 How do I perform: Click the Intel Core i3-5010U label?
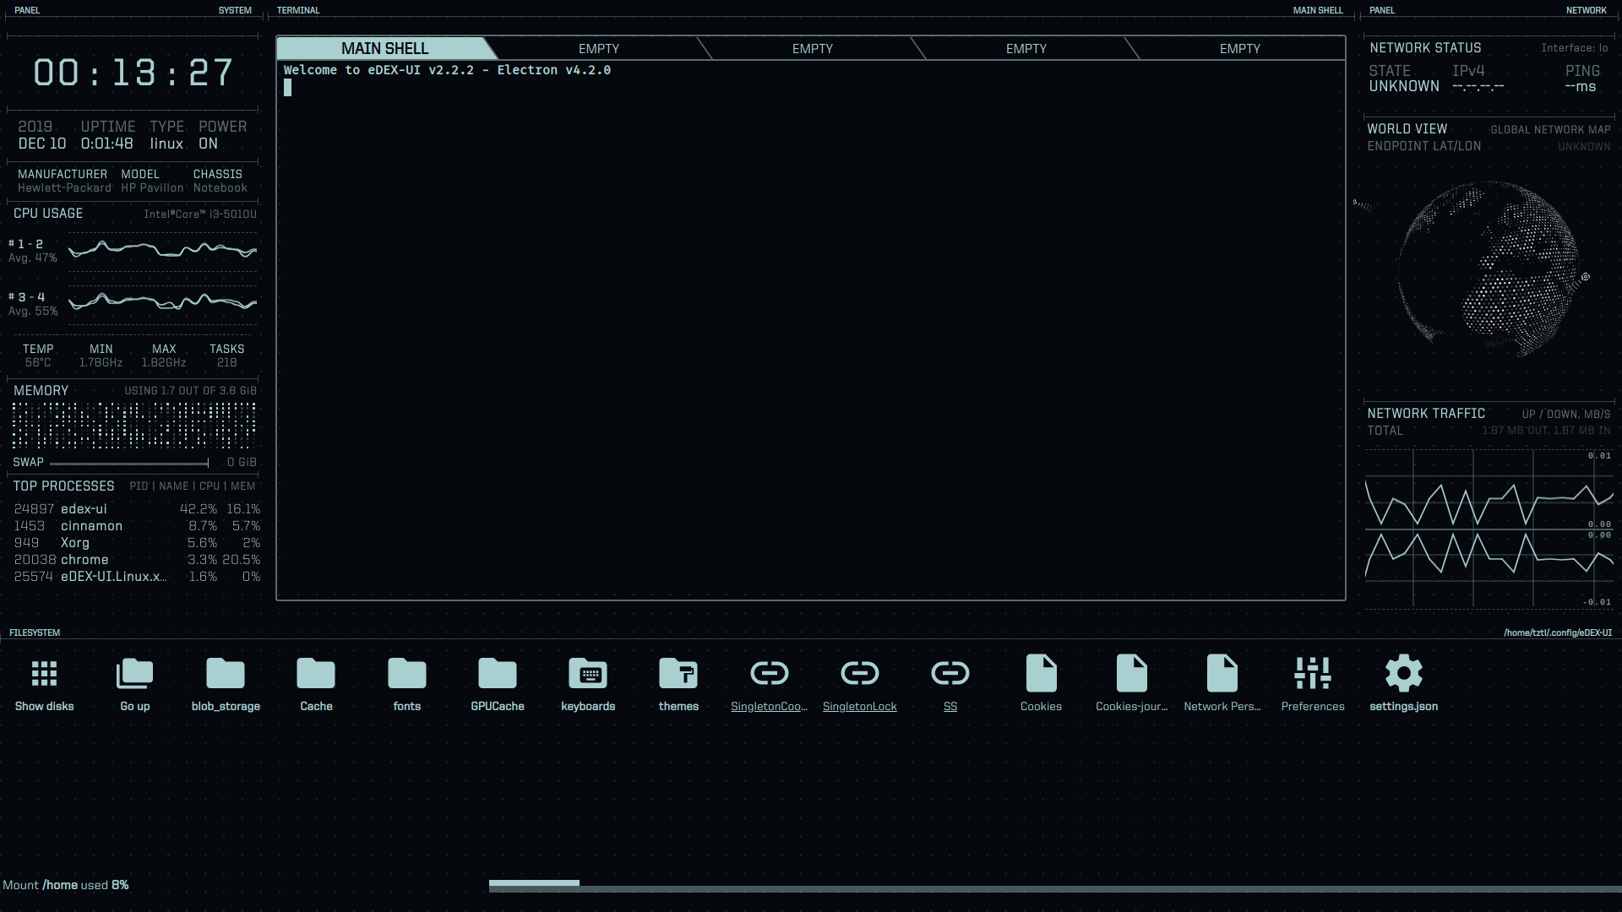click(200, 214)
